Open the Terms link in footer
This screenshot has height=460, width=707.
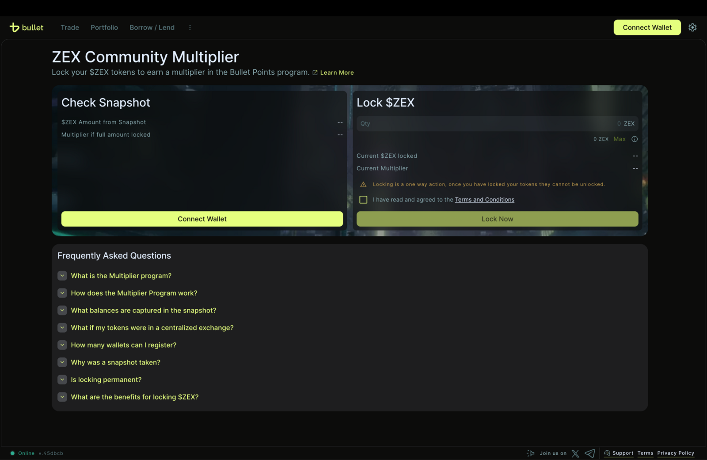645,453
